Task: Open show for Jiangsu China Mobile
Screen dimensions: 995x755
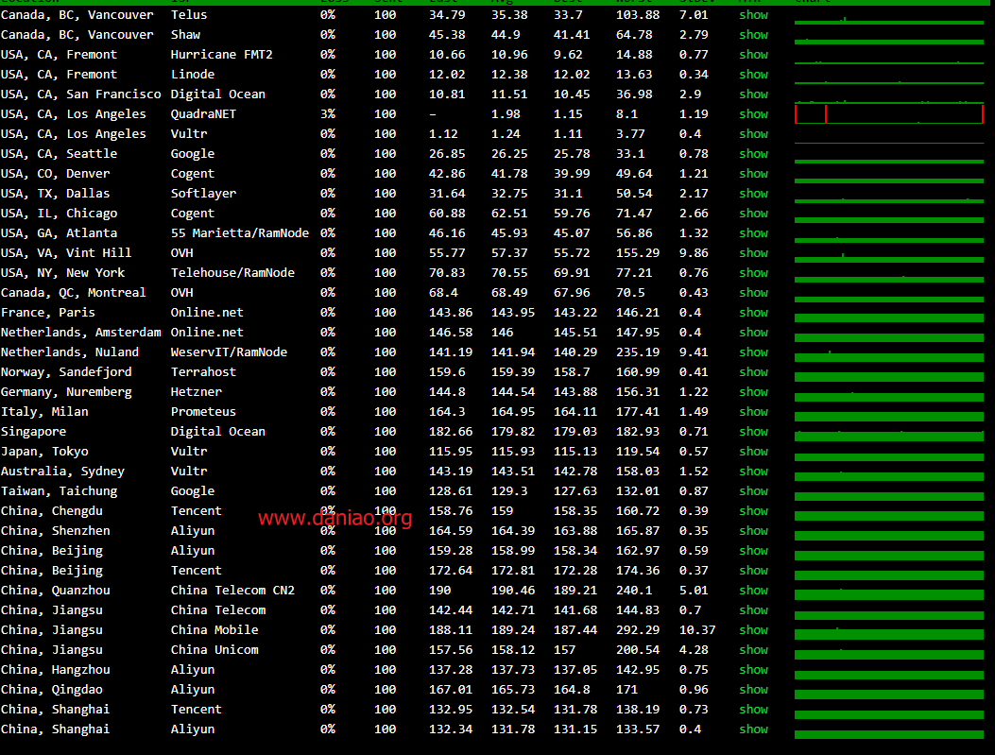Action: click(753, 629)
